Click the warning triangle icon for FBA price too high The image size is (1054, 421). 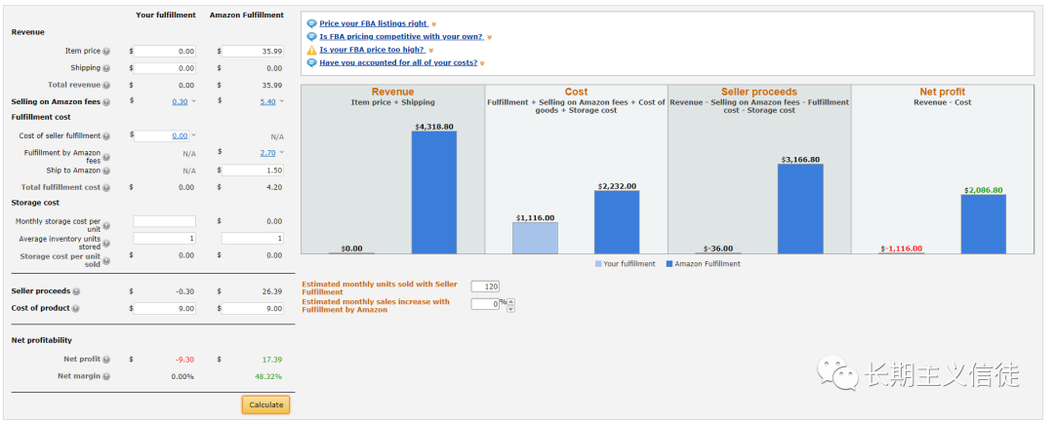[x=311, y=50]
